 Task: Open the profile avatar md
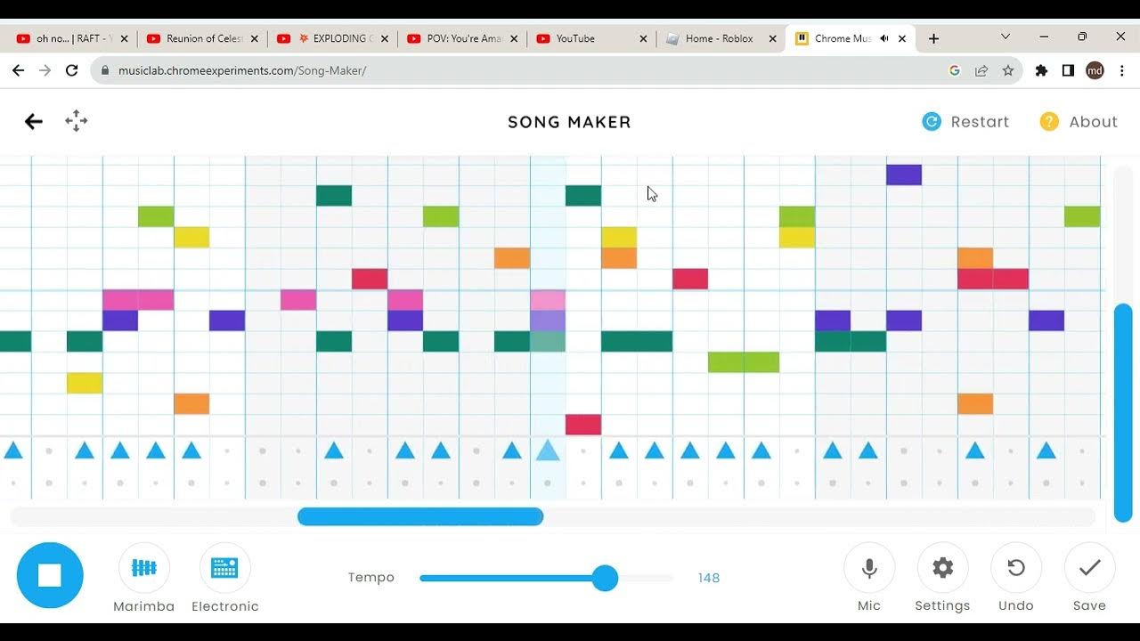coord(1095,70)
